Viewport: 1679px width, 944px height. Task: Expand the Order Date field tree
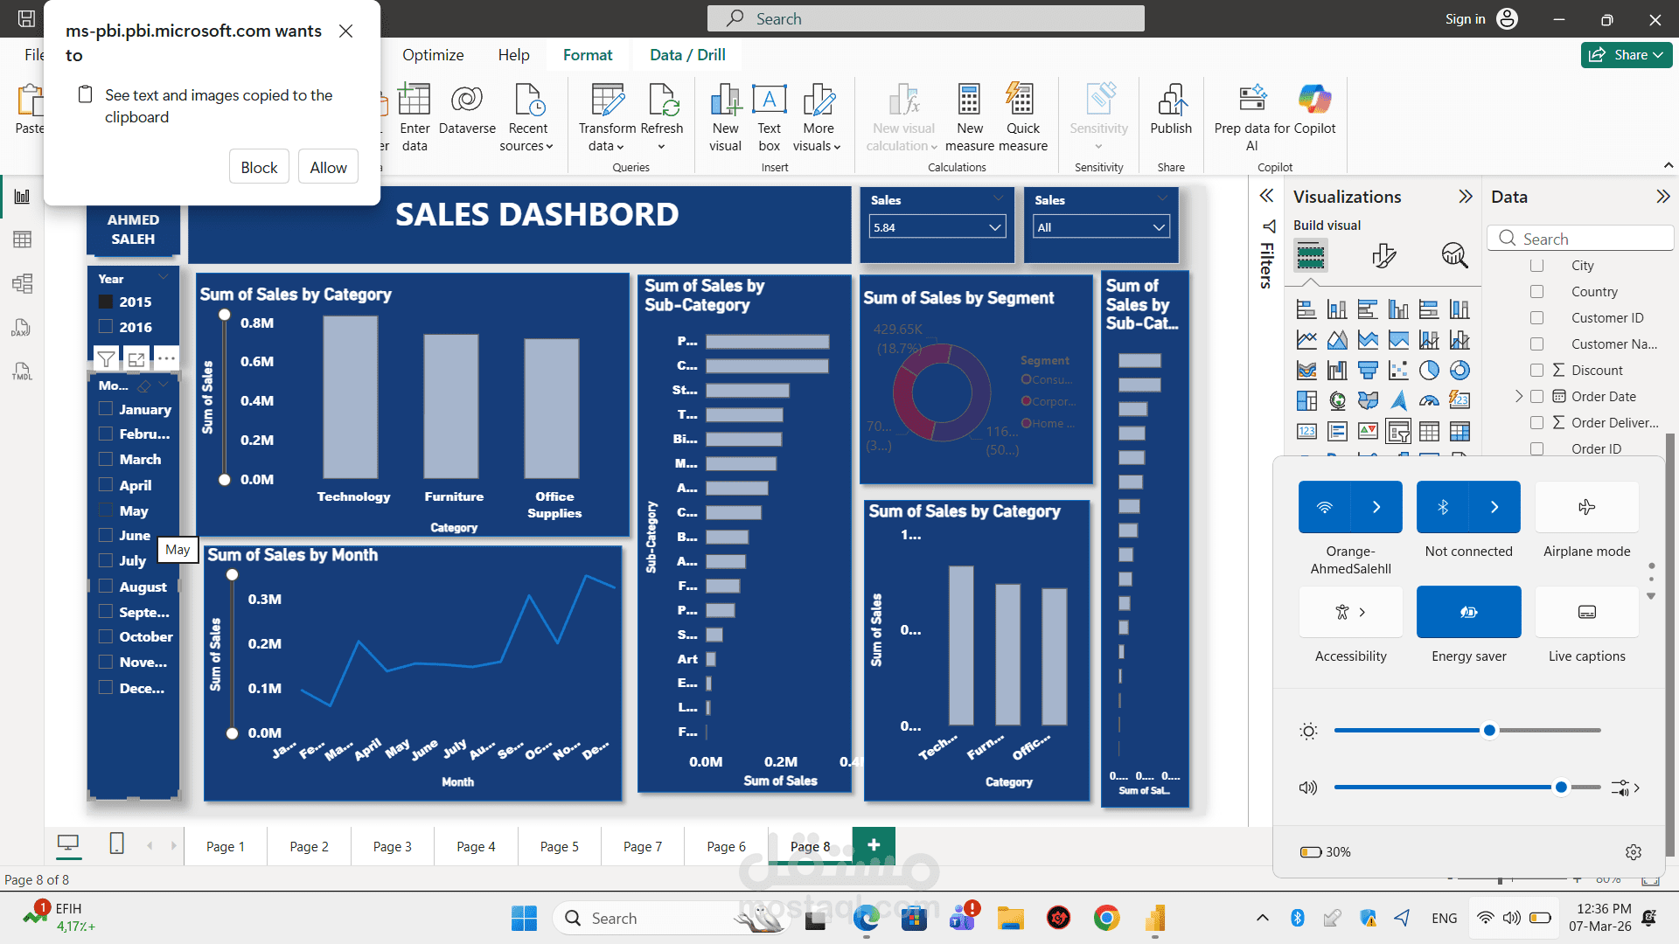[x=1519, y=397]
